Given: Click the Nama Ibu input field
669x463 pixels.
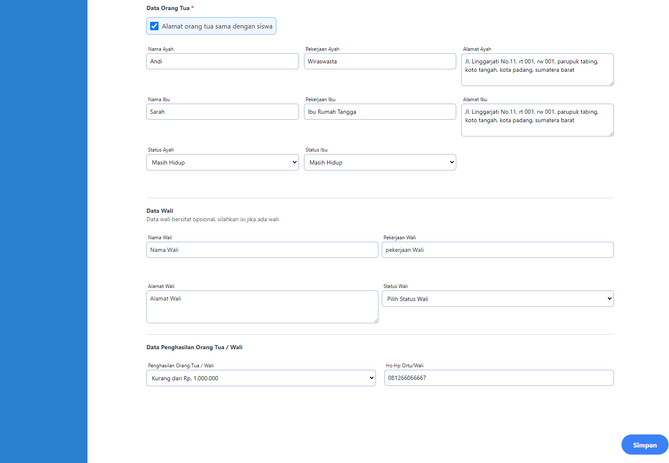Looking at the screenshot, I should click(222, 112).
